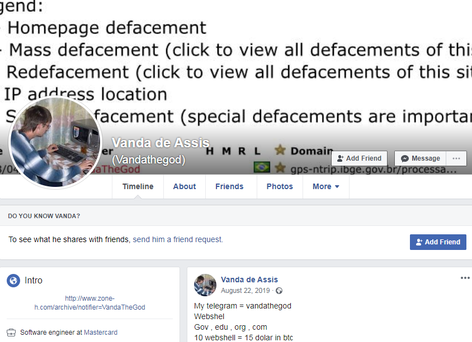This screenshot has width=472, height=342.
Task: Open the zone-h.com archive link in Intro
Action: 89,302
